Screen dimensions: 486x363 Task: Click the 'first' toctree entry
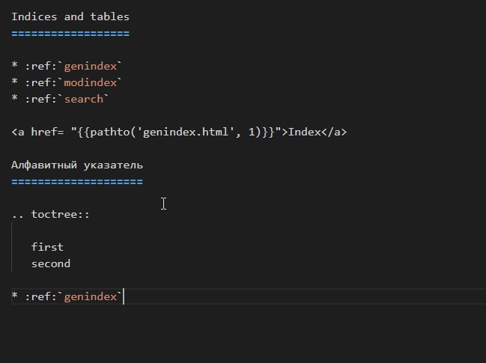47,247
